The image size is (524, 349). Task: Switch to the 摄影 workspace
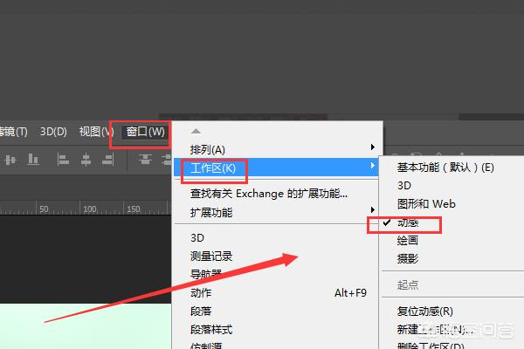coord(408,258)
